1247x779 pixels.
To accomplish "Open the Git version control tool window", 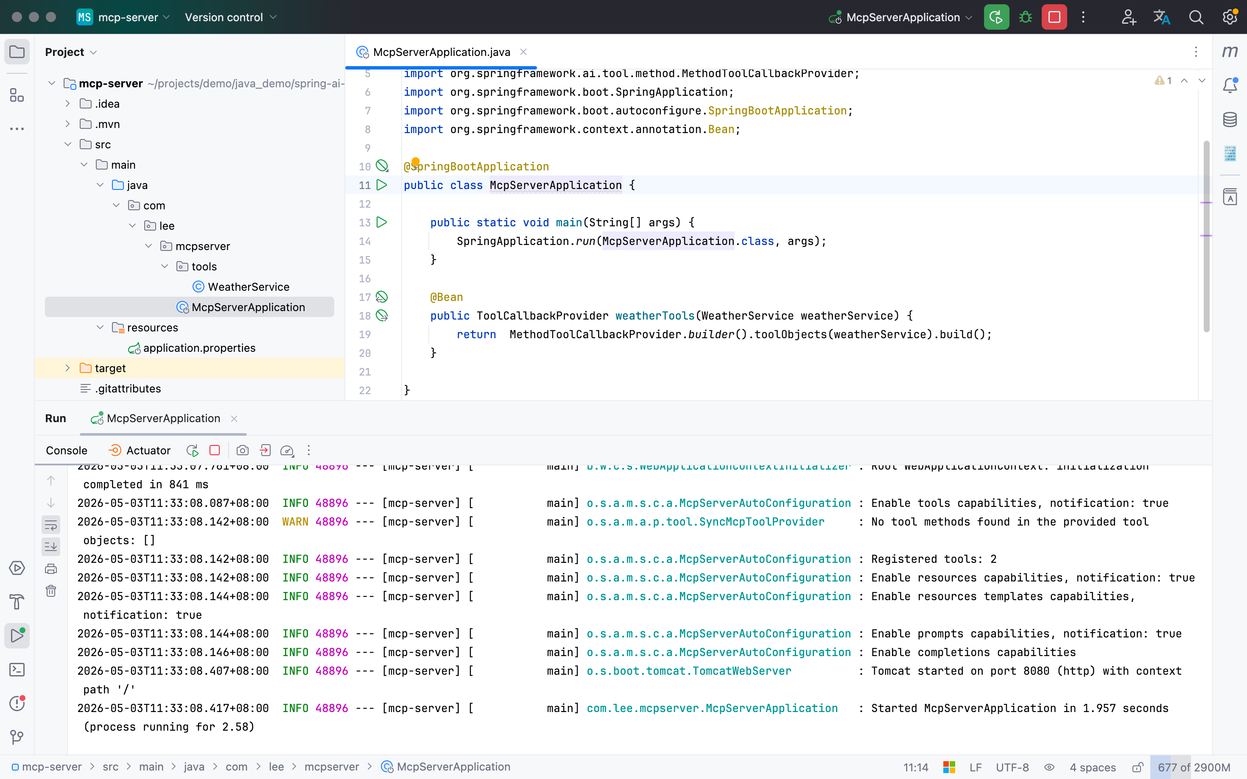I will [17, 737].
